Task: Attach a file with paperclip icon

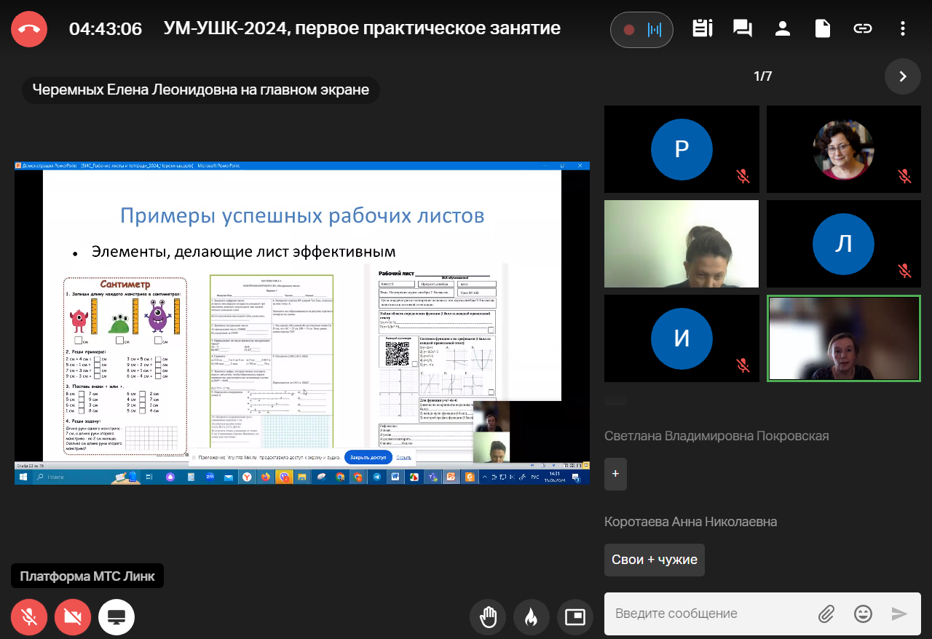Action: click(826, 614)
